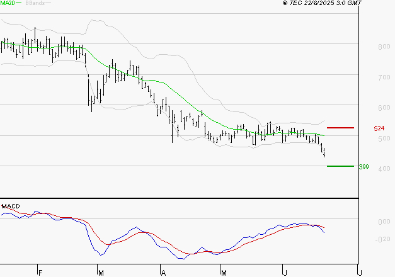
Task: Click the 600 price axis label
Action: pyautogui.click(x=384, y=108)
